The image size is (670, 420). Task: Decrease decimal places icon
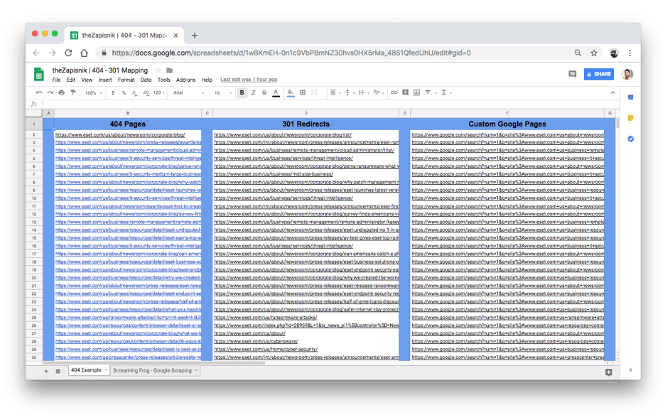click(x=134, y=92)
